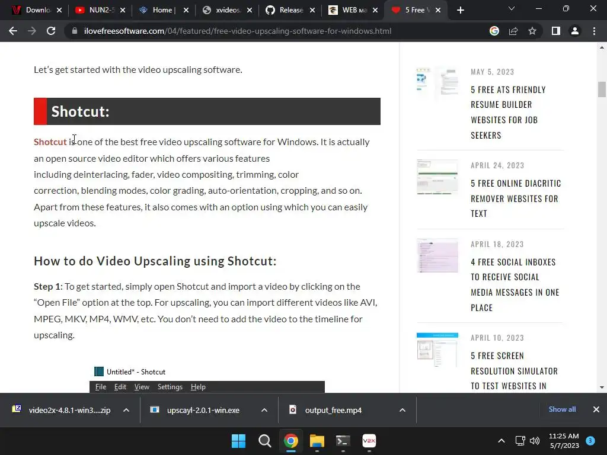Open the V2X app taskbar icon
Image resolution: width=607 pixels, height=455 pixels.
(x=369, y=441)
